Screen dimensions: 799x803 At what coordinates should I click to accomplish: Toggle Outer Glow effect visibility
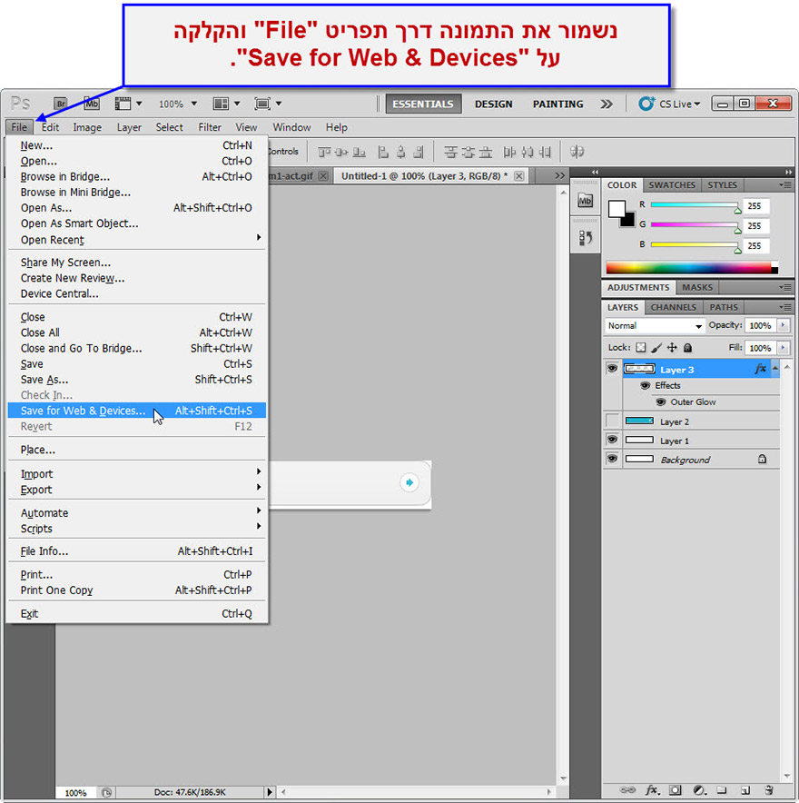(x=661, y=402)
